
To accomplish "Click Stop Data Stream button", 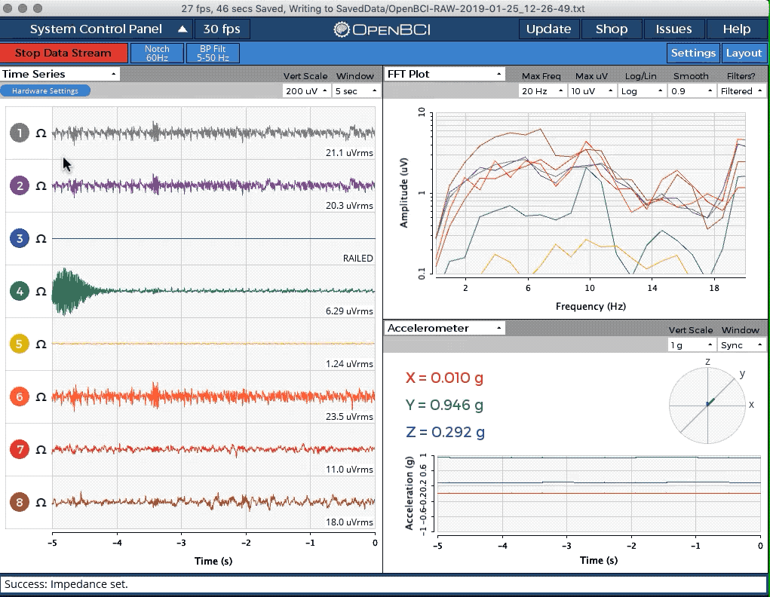I will tap(64, 53).
